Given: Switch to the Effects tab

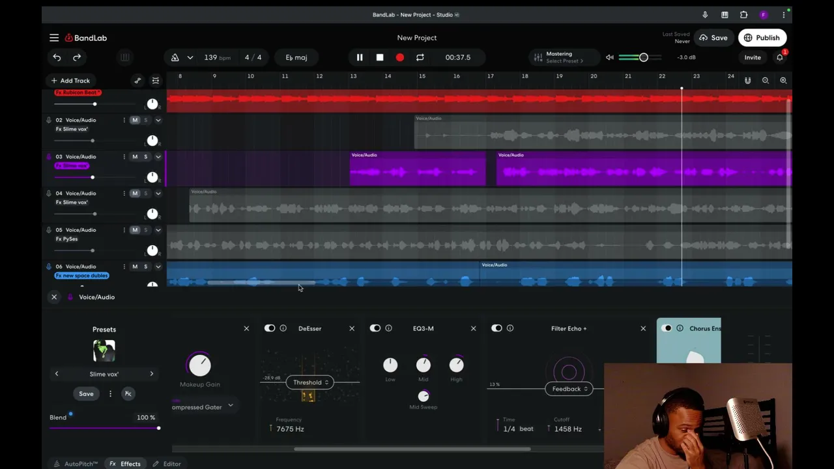Looking at the screenshot, I should [125, 464].
